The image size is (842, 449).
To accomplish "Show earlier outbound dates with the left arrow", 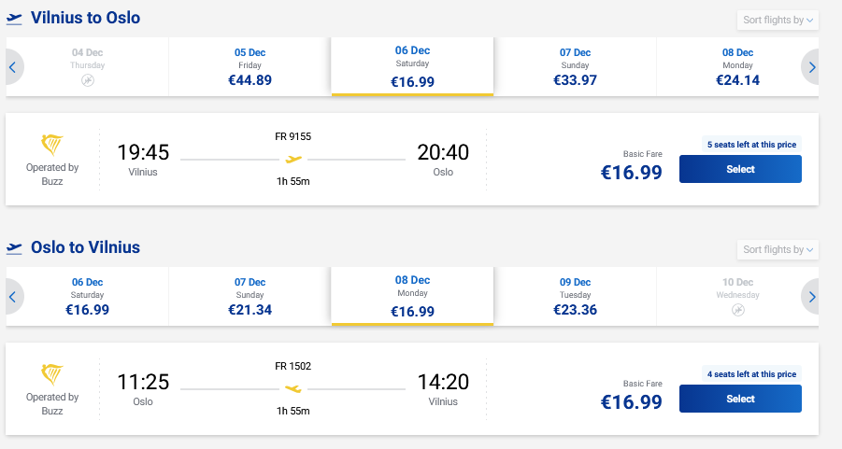I will click(13, 67).
